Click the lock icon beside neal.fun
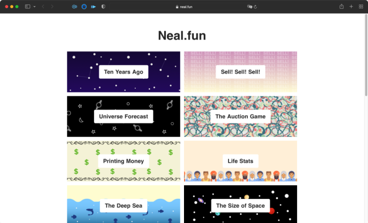The width and height of the screenshot is (368, 223). pyautogui.click(x=177, y=7)
